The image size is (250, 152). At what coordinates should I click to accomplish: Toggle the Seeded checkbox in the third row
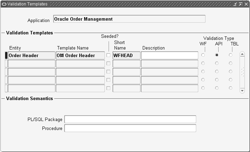pos(108,72)
